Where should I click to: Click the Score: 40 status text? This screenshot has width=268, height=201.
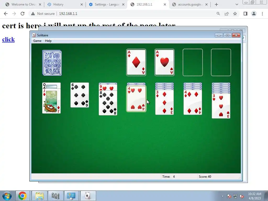pyautogui.click(x=205, y=177)
